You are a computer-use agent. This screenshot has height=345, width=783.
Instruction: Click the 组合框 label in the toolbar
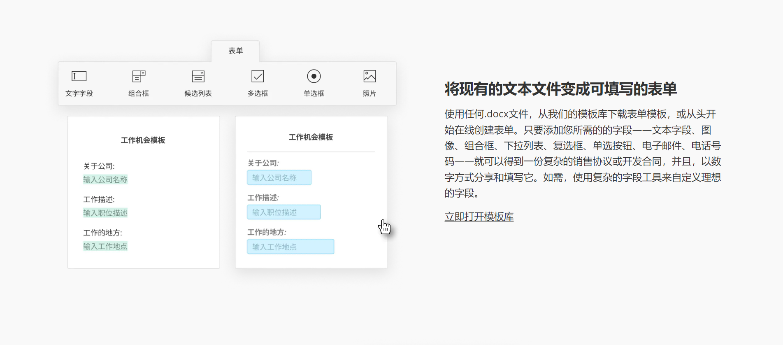click(x=139, y=93)
